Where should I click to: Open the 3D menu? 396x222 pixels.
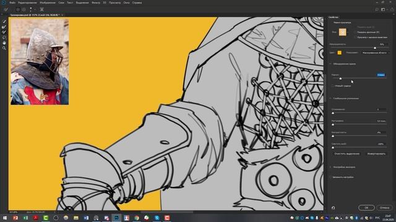click(105, 2)
